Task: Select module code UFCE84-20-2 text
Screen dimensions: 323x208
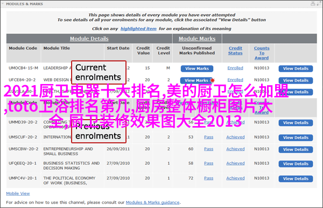Action: pyautogui.click(x=22, y=80)
